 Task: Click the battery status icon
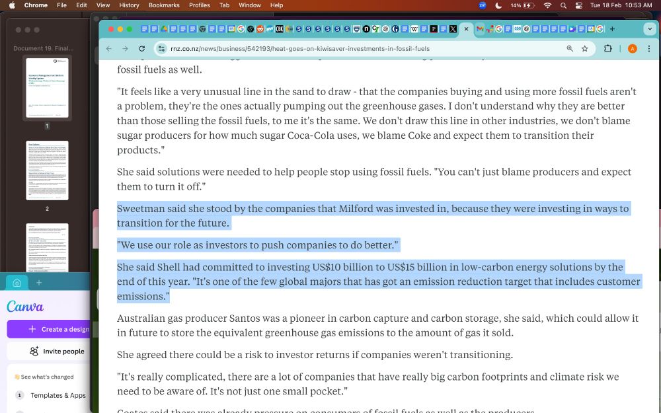point(523,5)
